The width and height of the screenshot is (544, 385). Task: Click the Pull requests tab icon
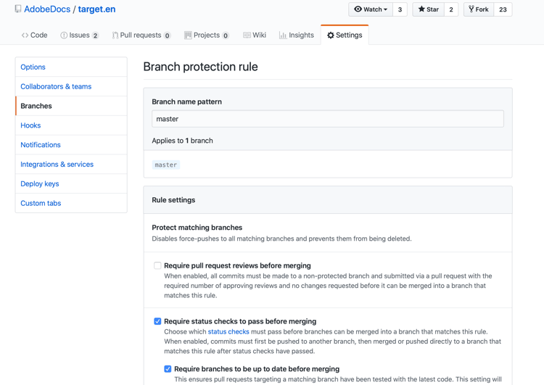(115, 35)
